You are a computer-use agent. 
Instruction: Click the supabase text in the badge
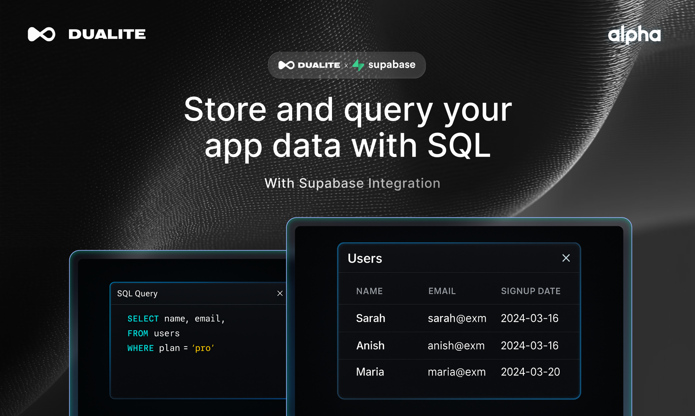392,65
